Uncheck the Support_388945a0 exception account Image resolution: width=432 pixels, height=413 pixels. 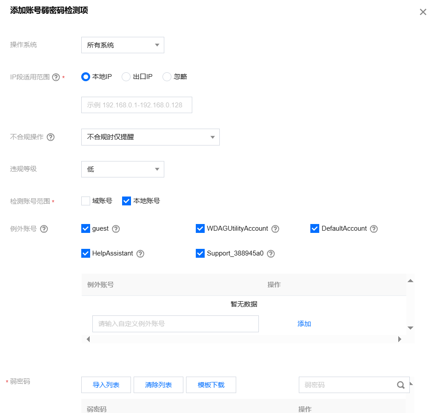(200, 253)
